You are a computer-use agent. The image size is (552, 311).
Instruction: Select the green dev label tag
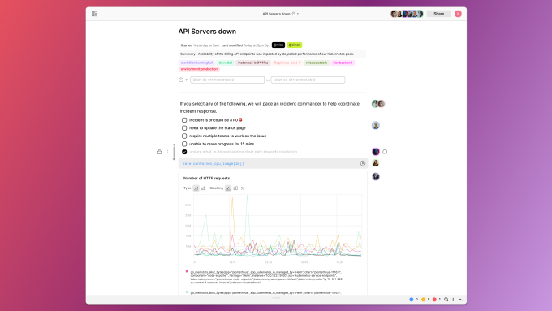point(226,63)
